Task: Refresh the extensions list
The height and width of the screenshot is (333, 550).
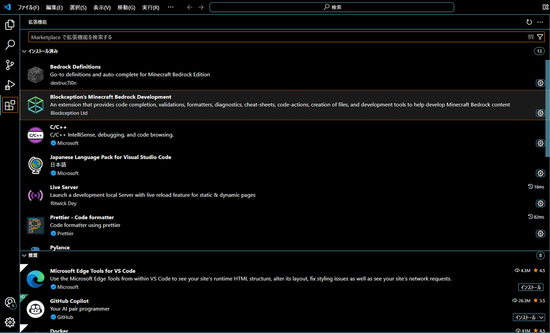Action: coord(529,22)
